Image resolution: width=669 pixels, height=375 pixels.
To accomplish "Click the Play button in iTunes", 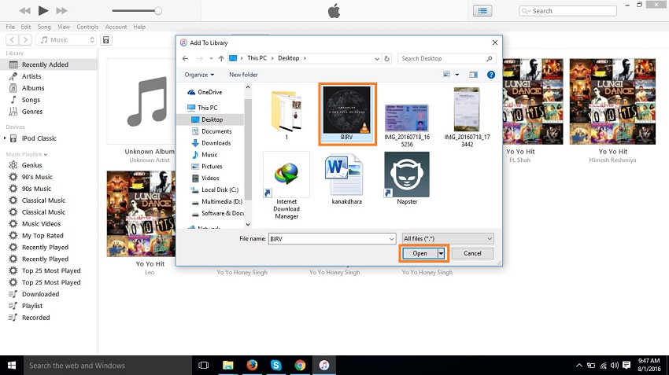I will (43, 10).
